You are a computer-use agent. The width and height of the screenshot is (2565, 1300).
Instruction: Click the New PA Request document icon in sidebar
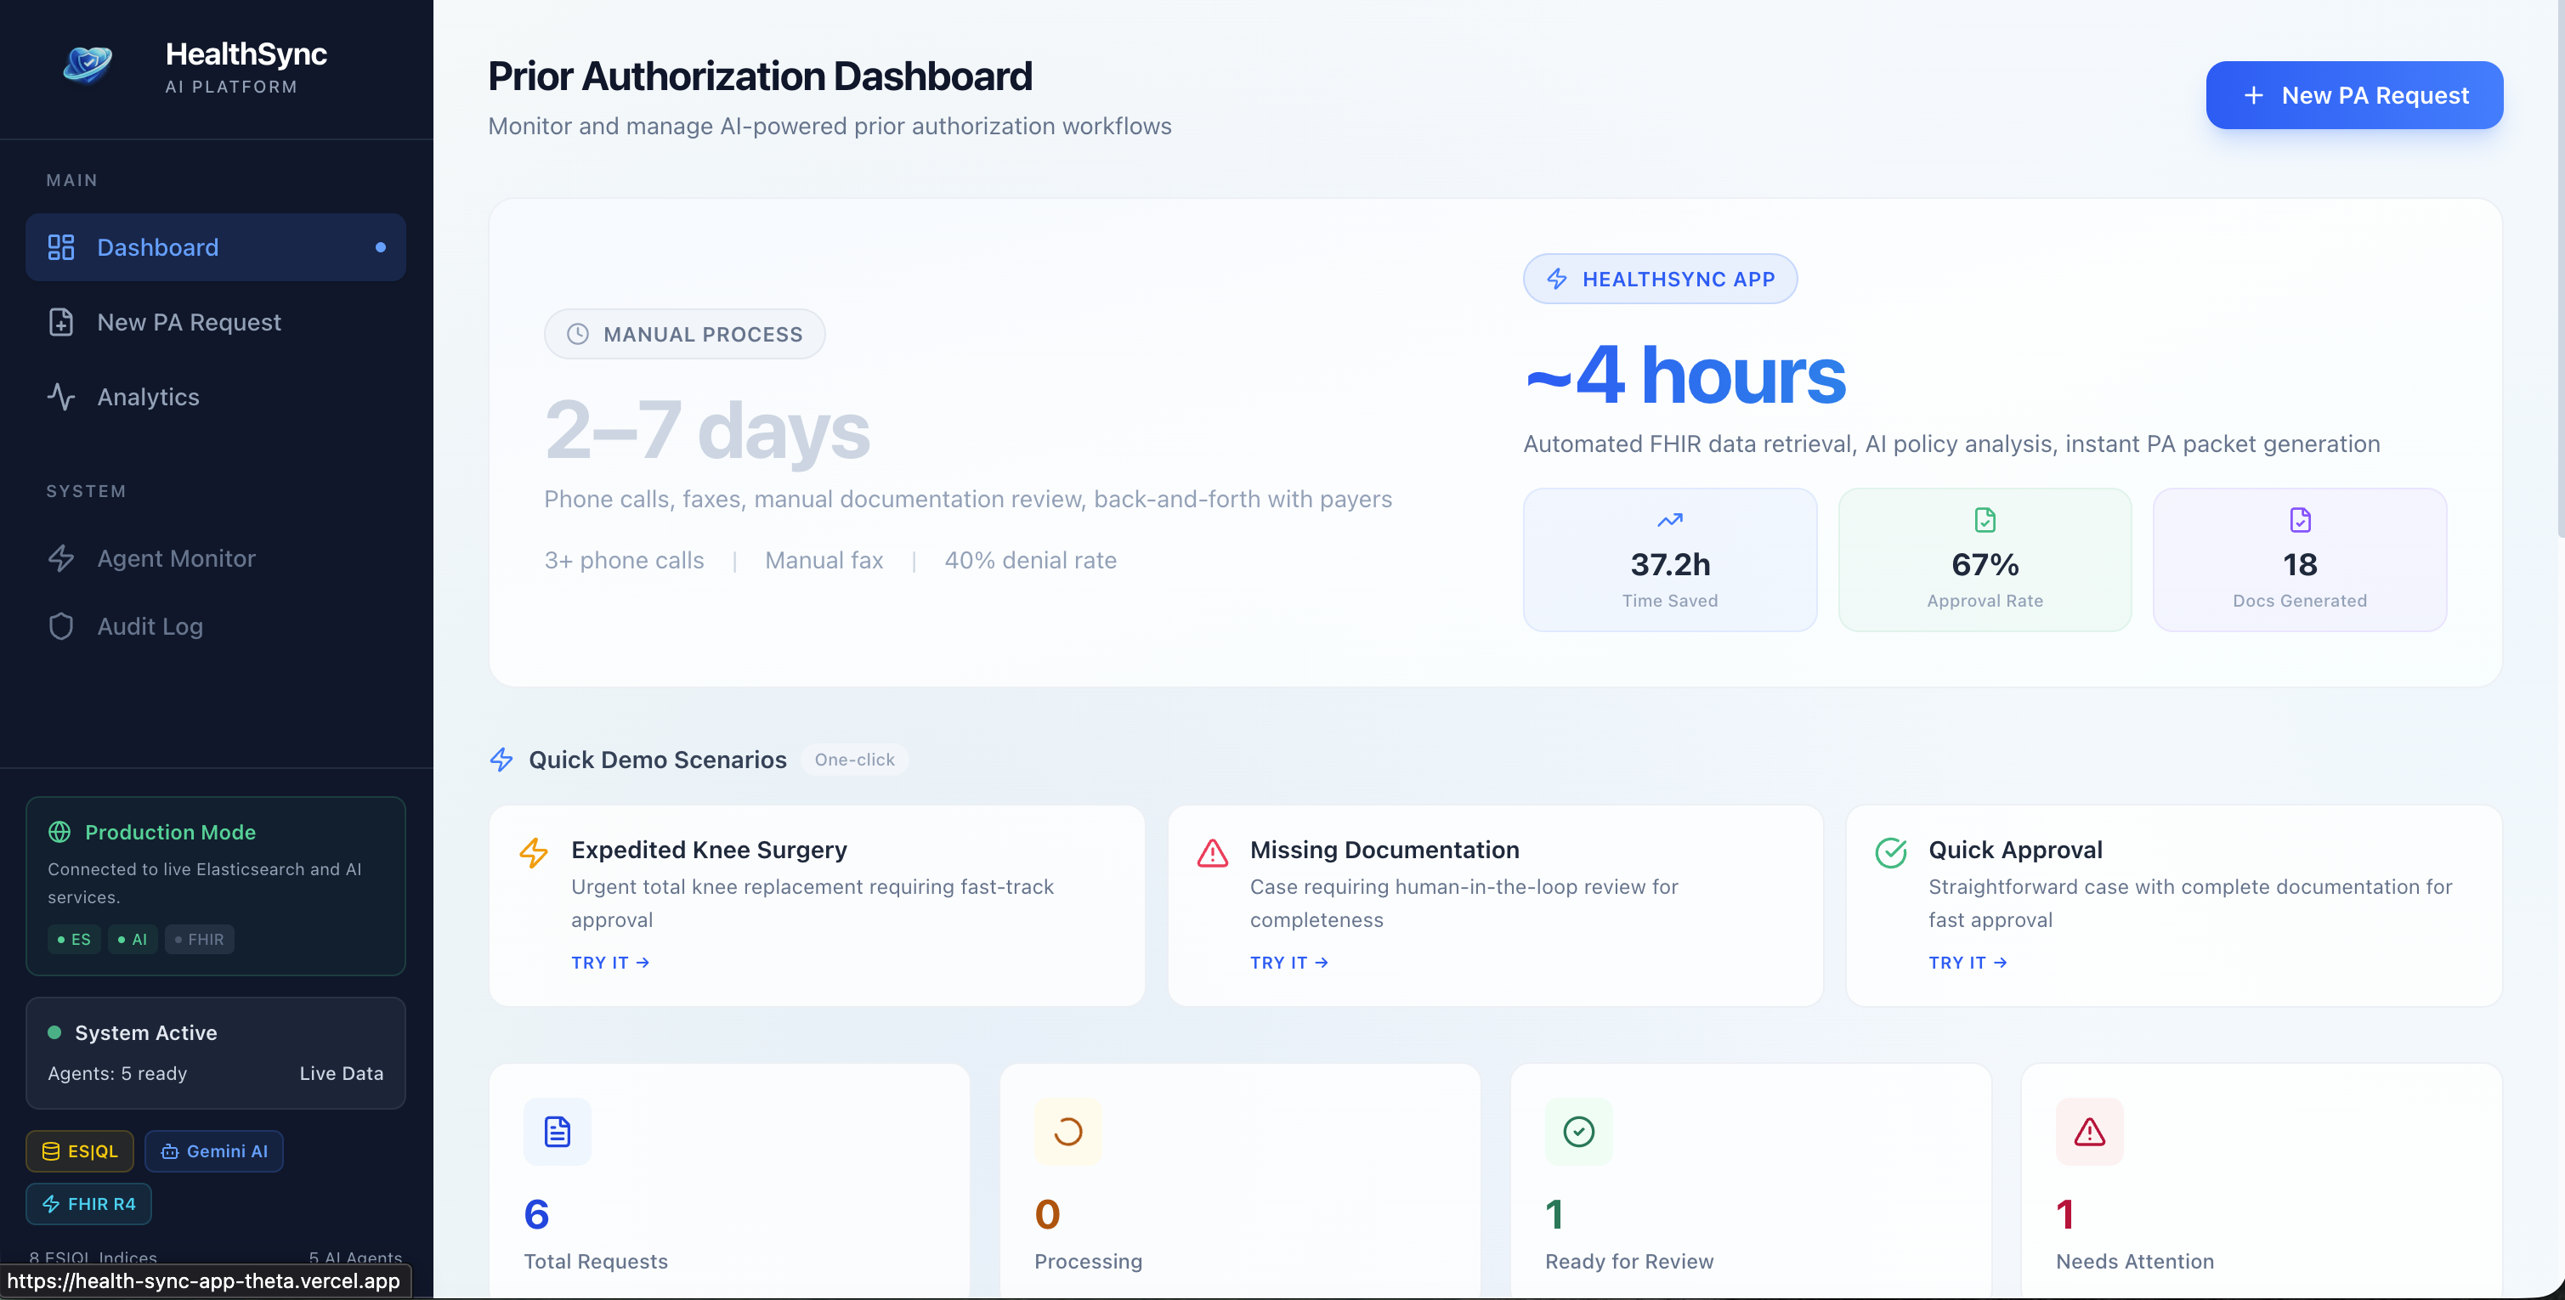click(60, 323)
